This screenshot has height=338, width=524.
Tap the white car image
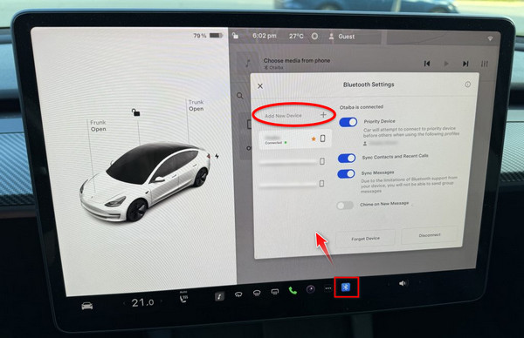click(145, 183)
